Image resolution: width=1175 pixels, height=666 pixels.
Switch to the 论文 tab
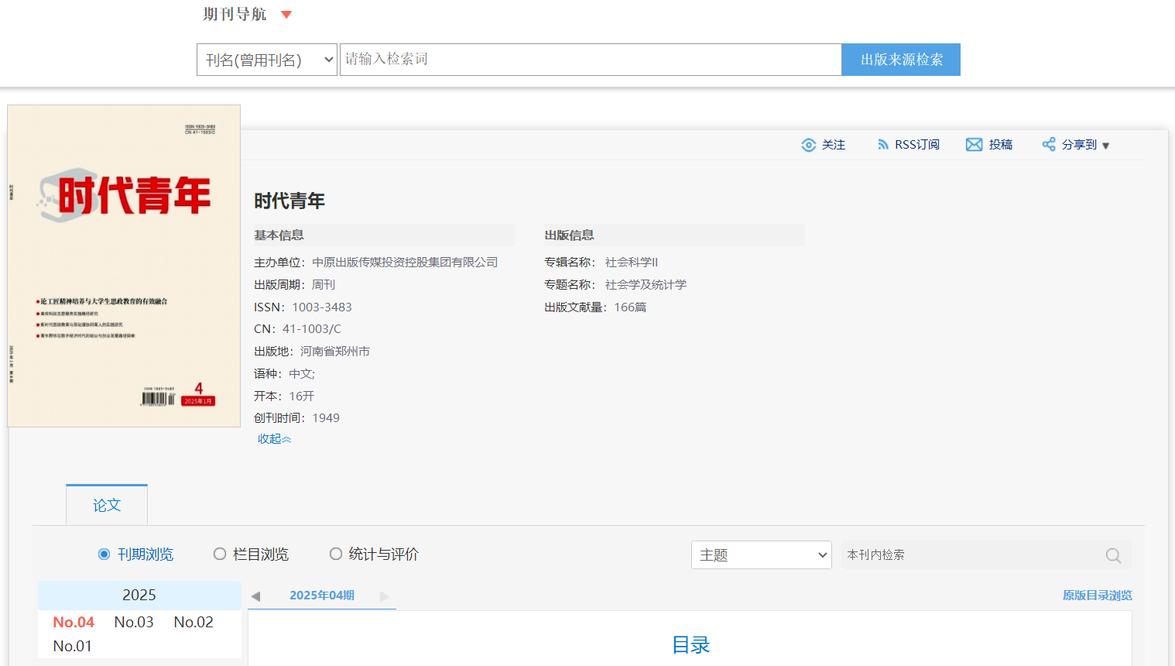(107, 506)
